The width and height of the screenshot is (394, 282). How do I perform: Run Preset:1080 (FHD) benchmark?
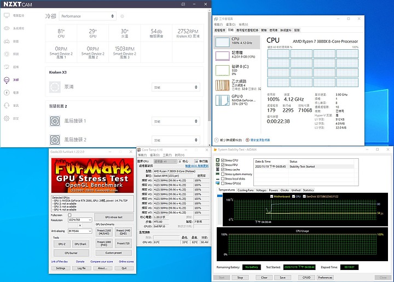tap(104, 243)
